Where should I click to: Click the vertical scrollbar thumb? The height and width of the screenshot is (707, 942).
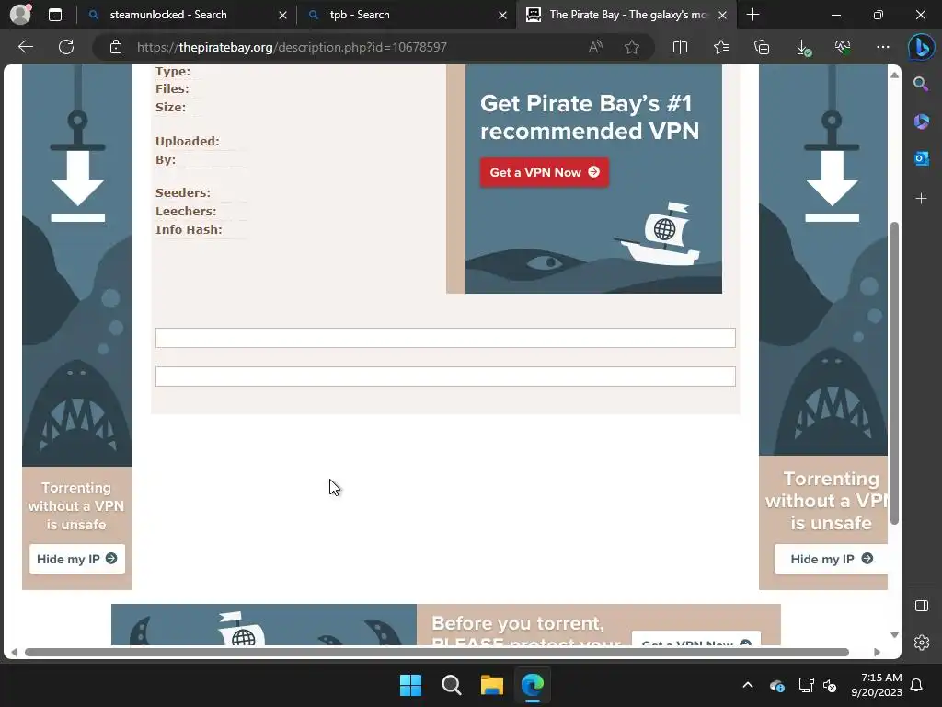(x=894, y=373)
